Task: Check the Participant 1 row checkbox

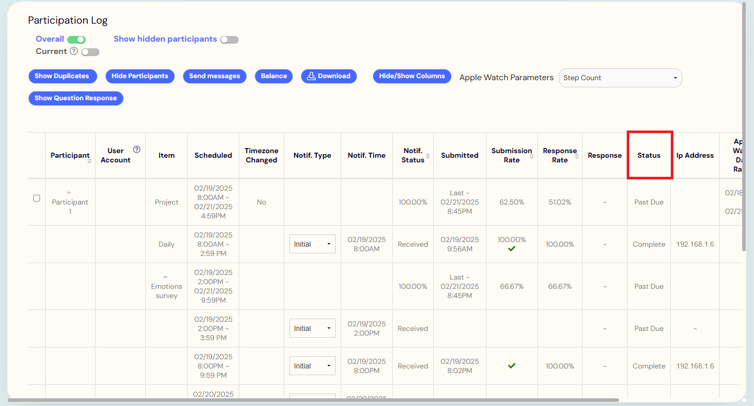Action: 36,198
